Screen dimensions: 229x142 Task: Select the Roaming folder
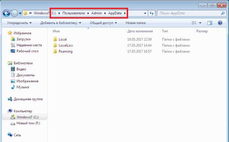tap(63, 51)
